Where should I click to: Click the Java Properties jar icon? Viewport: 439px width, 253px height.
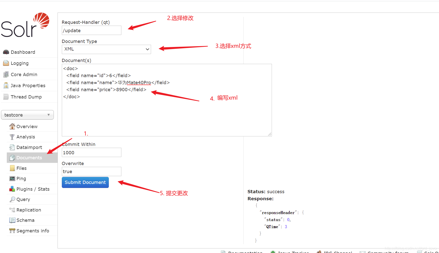click(6, 86)
